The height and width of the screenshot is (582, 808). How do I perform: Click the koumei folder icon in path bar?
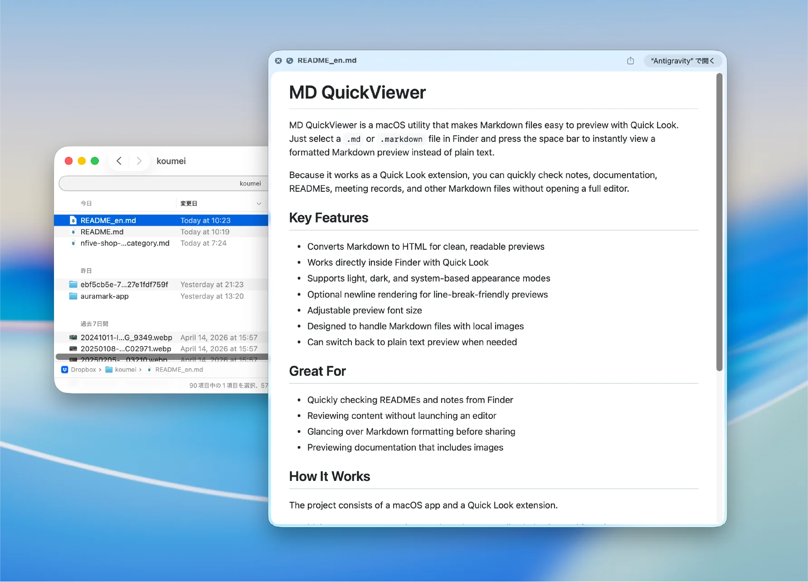pyautogui.click(x=109, y=370)
